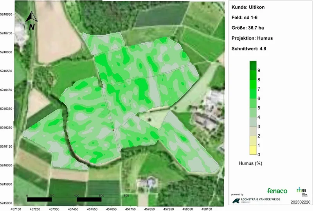The height and width of the screenshot is (211, 313).
Task: Click the x-axis label 457550
Action: pyautogui.click(x=92, y=209)
